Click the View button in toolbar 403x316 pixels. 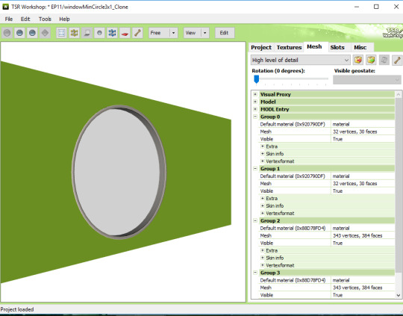(192, 33)
